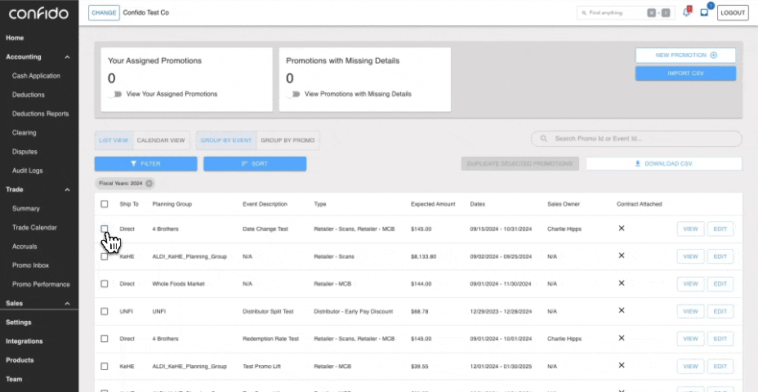View the Date Change Test promotion
The image size is (758, 392).
tap(690, 229)
